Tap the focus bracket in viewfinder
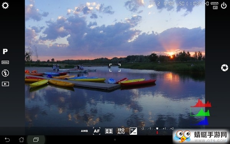This screenshot has width=230, height=144. pos(115,68)
